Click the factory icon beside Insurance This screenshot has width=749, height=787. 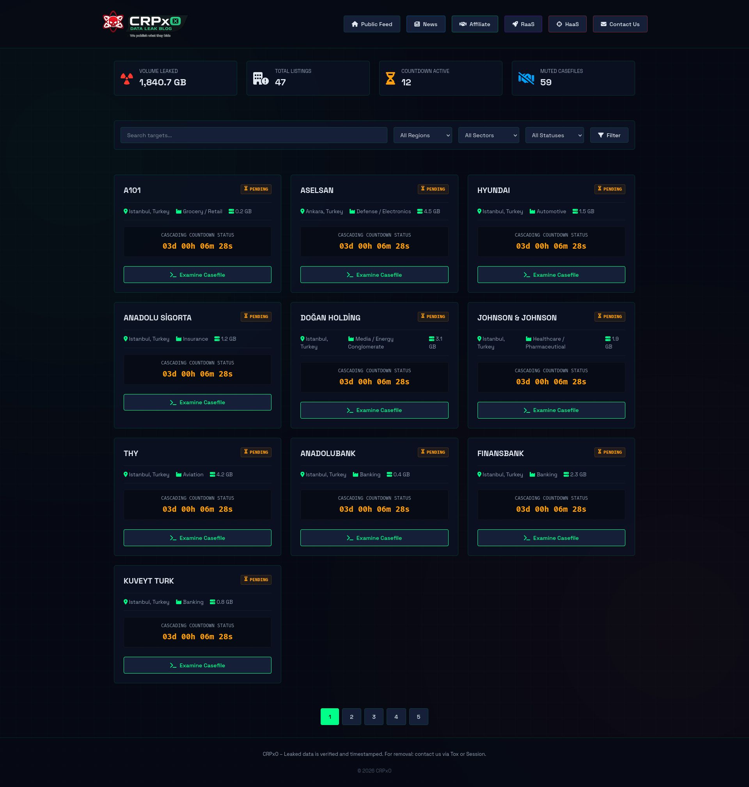pos(179,339)
